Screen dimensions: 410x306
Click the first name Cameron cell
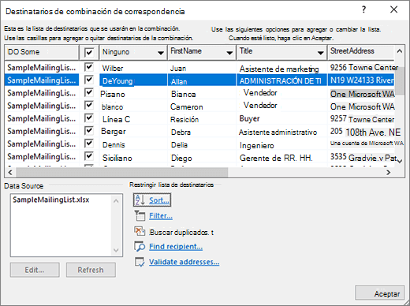202,106
